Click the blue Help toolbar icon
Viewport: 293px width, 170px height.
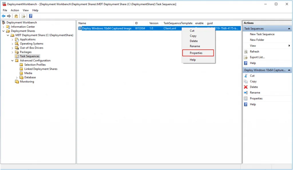pos(31,16)
